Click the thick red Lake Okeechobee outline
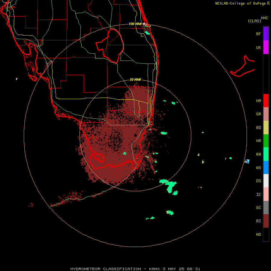 coord(110,46)
